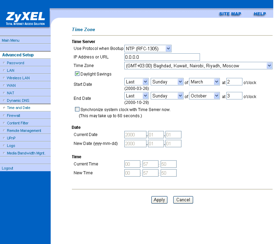Screen dimensions: 276x244
Task: Click the Start Date hour field
Action: 234,82
